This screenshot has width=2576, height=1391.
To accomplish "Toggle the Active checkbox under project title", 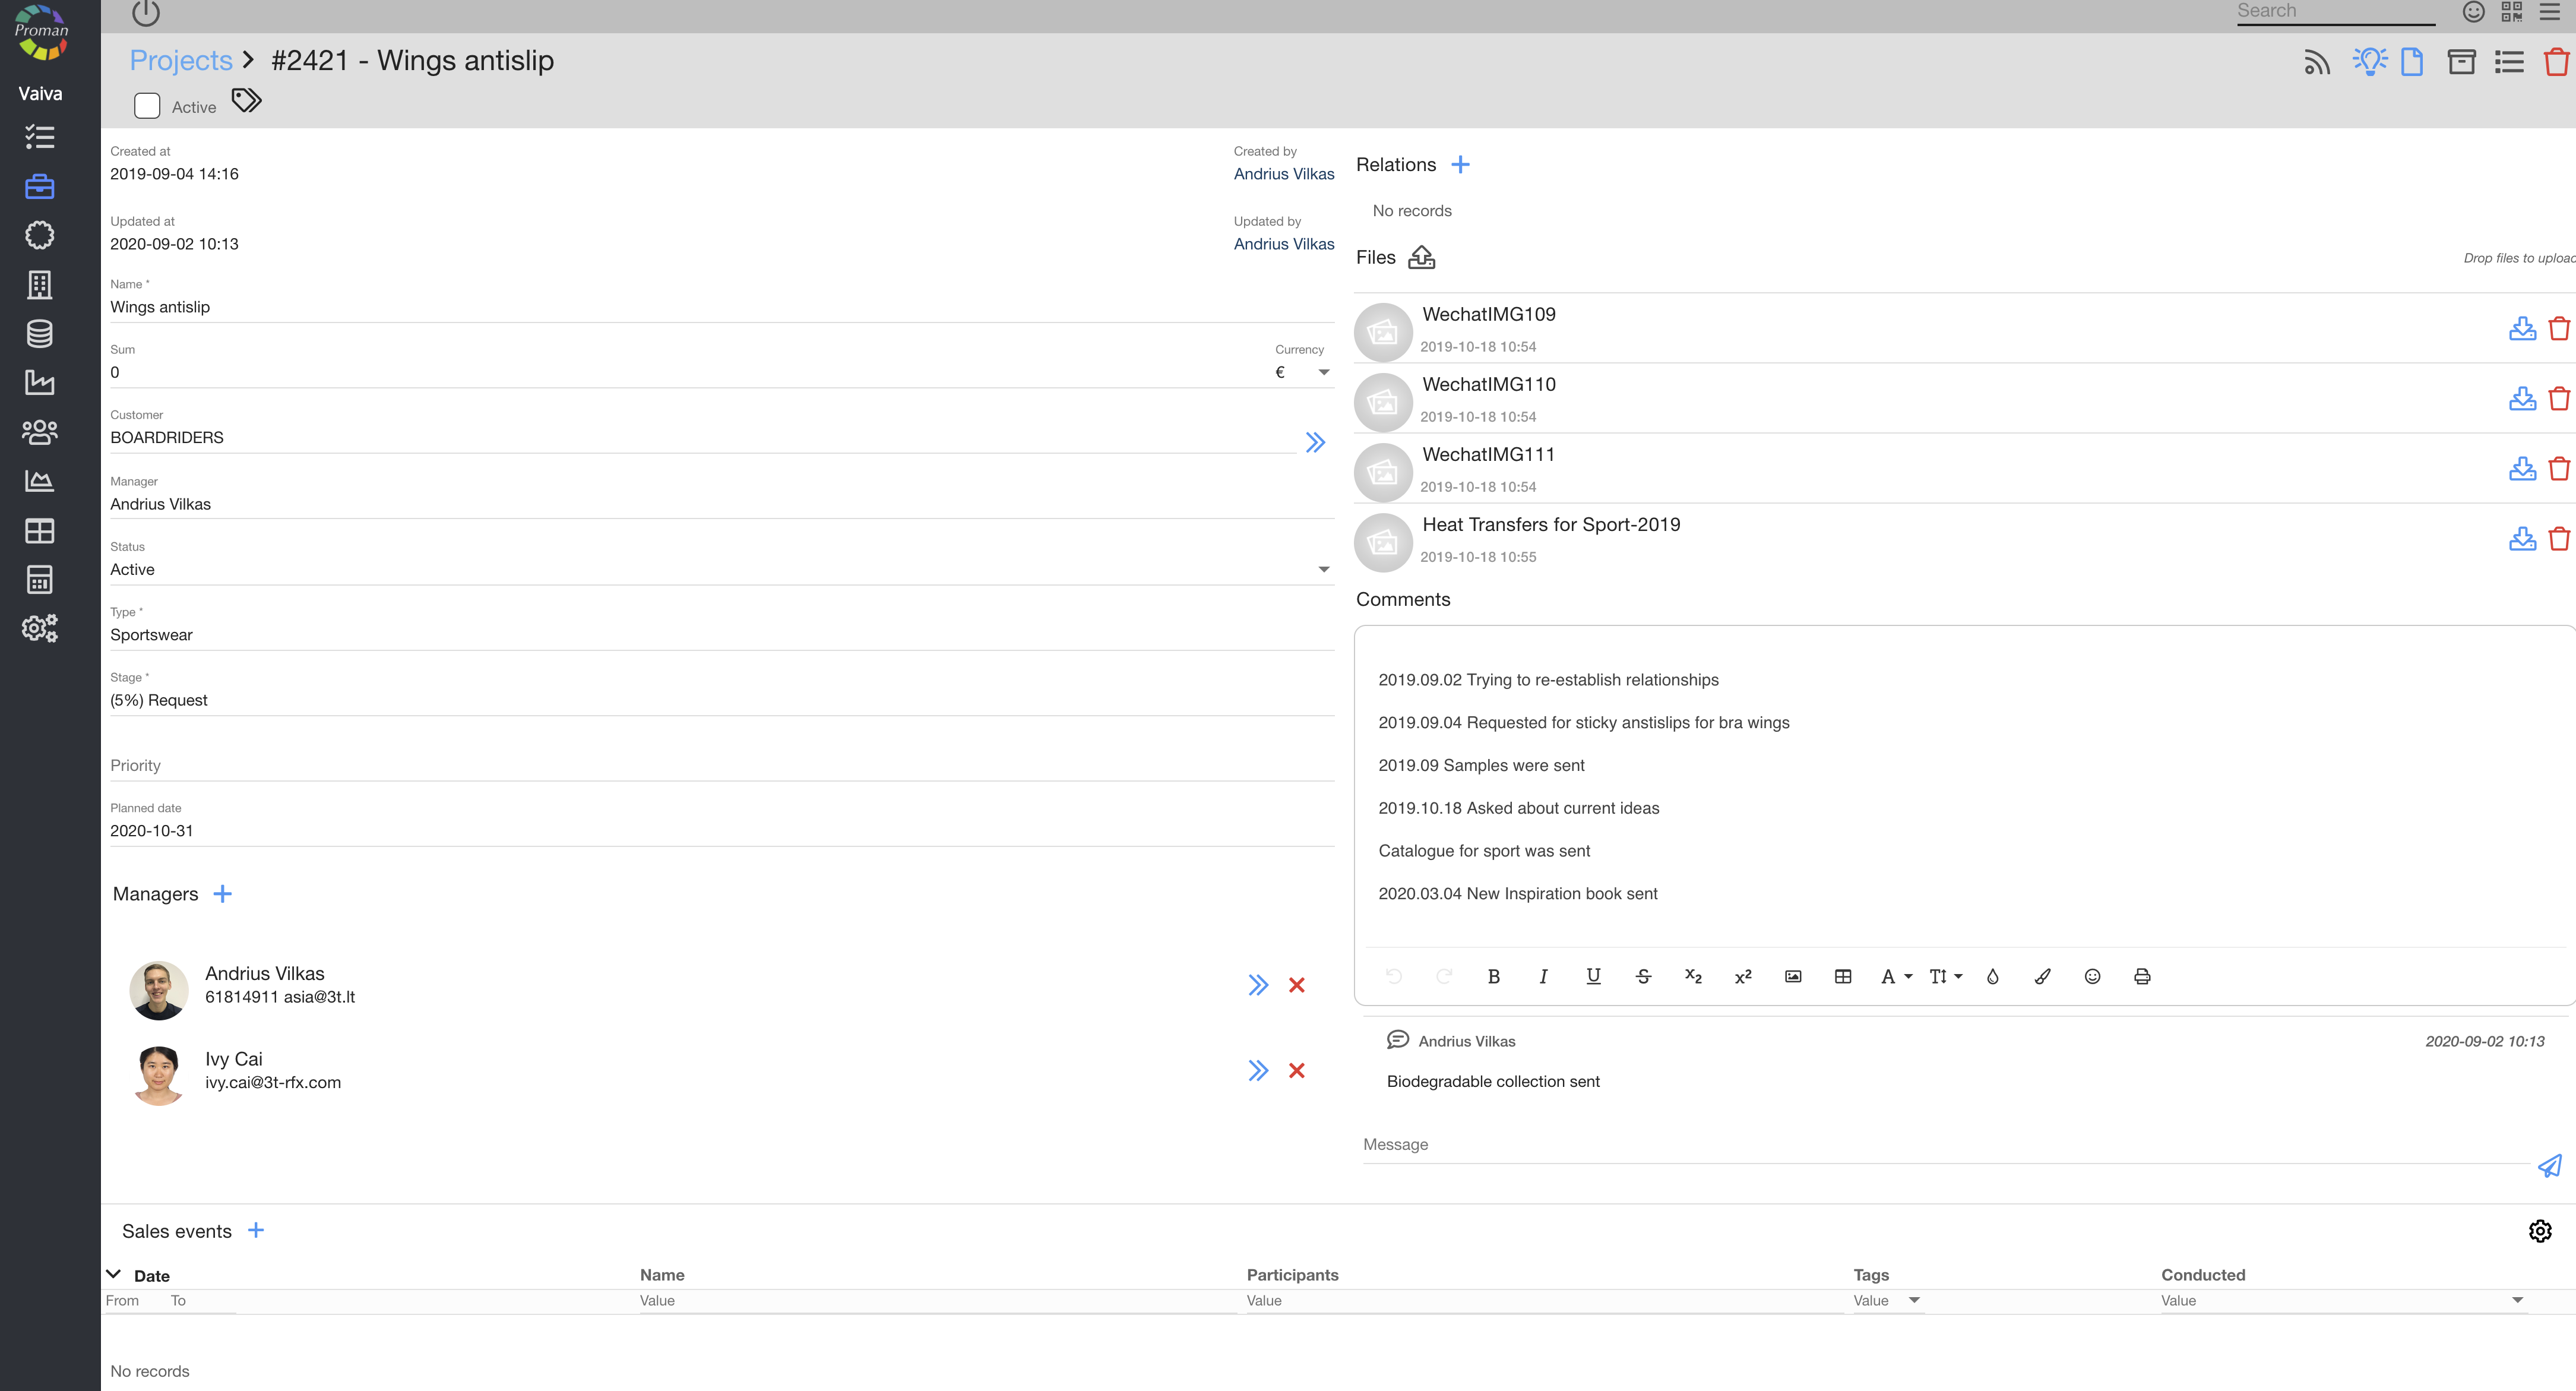I will pyautogui.click(x=147, y=106).
